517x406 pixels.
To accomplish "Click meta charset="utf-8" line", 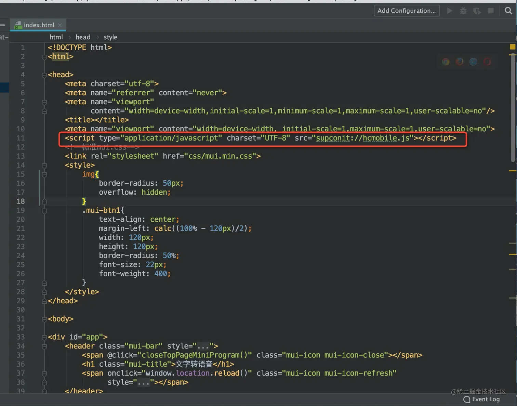I will tap(112, 84).
